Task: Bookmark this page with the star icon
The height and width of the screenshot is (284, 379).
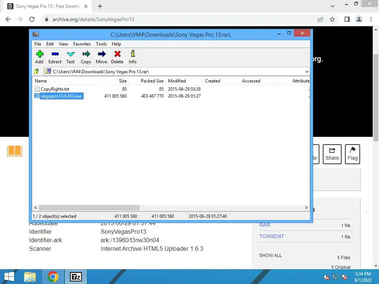Action: [333, 19]
